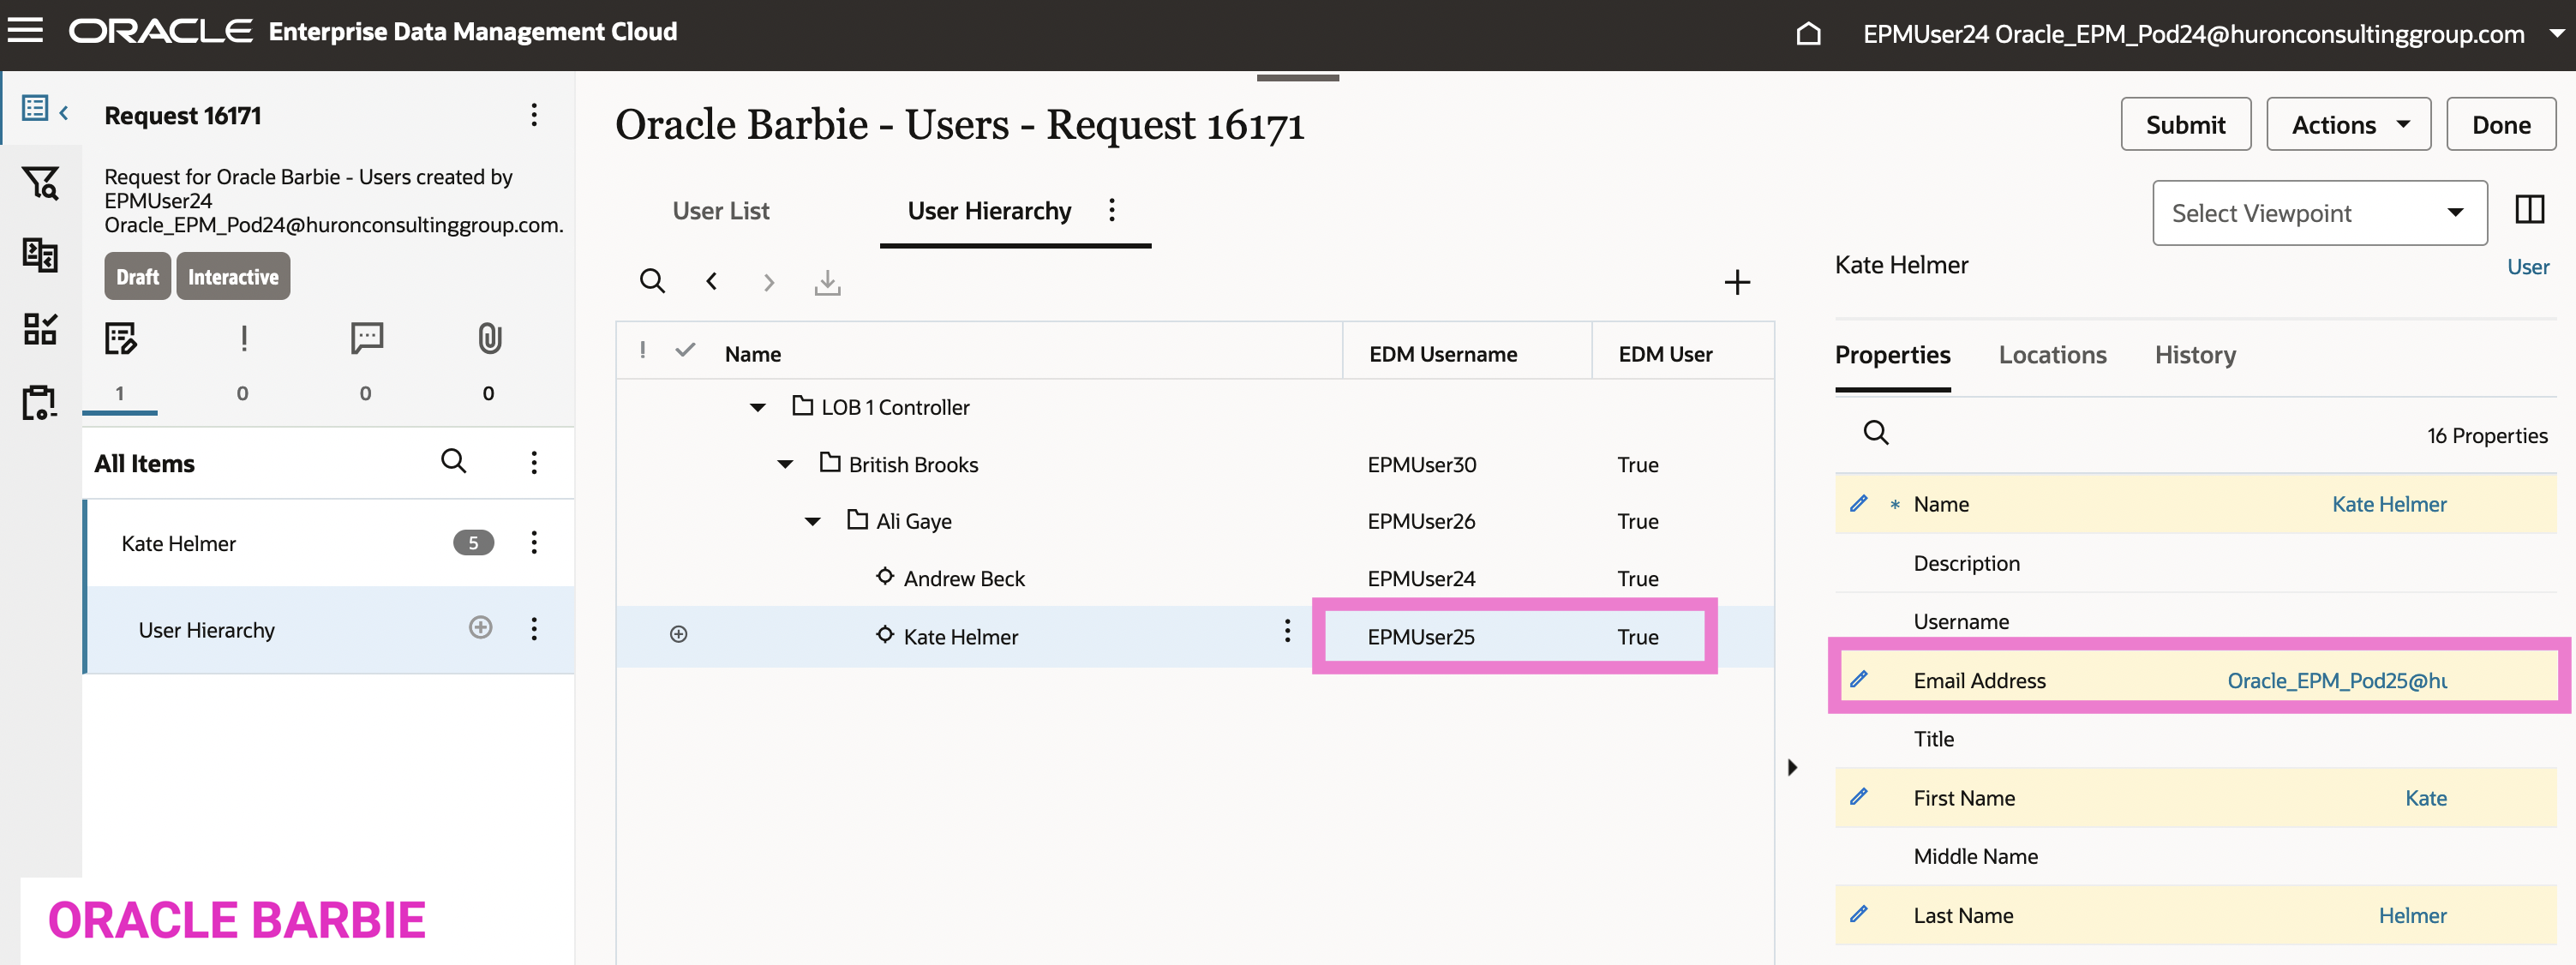Click the Home icon in header
The image size is (2576, 965).
click(x=1807, y=34)
